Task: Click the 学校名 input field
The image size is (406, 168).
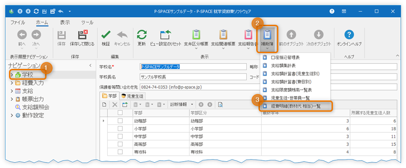Action: [193, 67]
